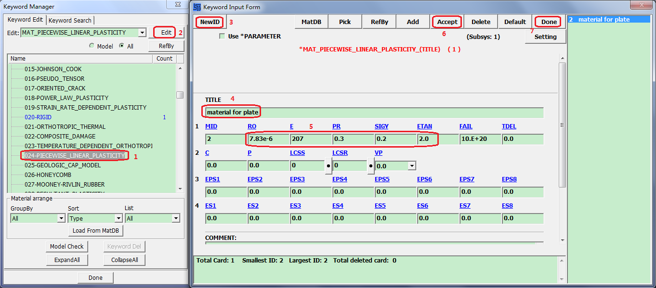Switch to the Keyword Edit tab
656x288 pixels.
point(25,20)
